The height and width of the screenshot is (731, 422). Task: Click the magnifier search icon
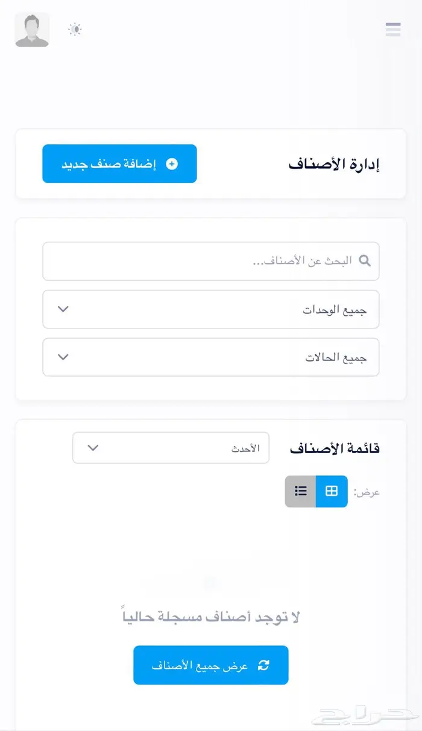pyautogui.click(x=365, y=261)
